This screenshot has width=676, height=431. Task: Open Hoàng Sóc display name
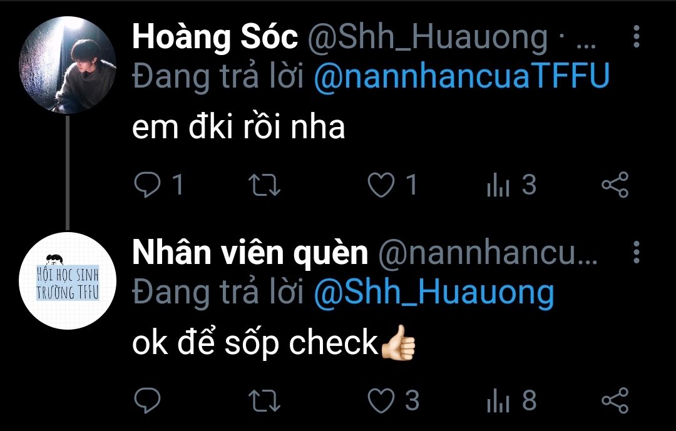215,38
